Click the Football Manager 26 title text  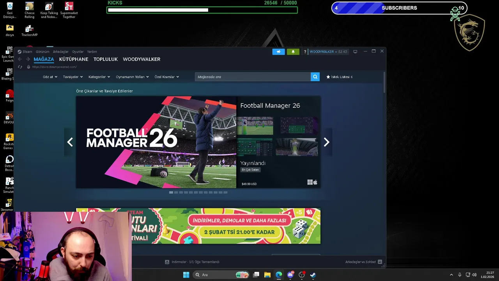click(x=270, y=105)
